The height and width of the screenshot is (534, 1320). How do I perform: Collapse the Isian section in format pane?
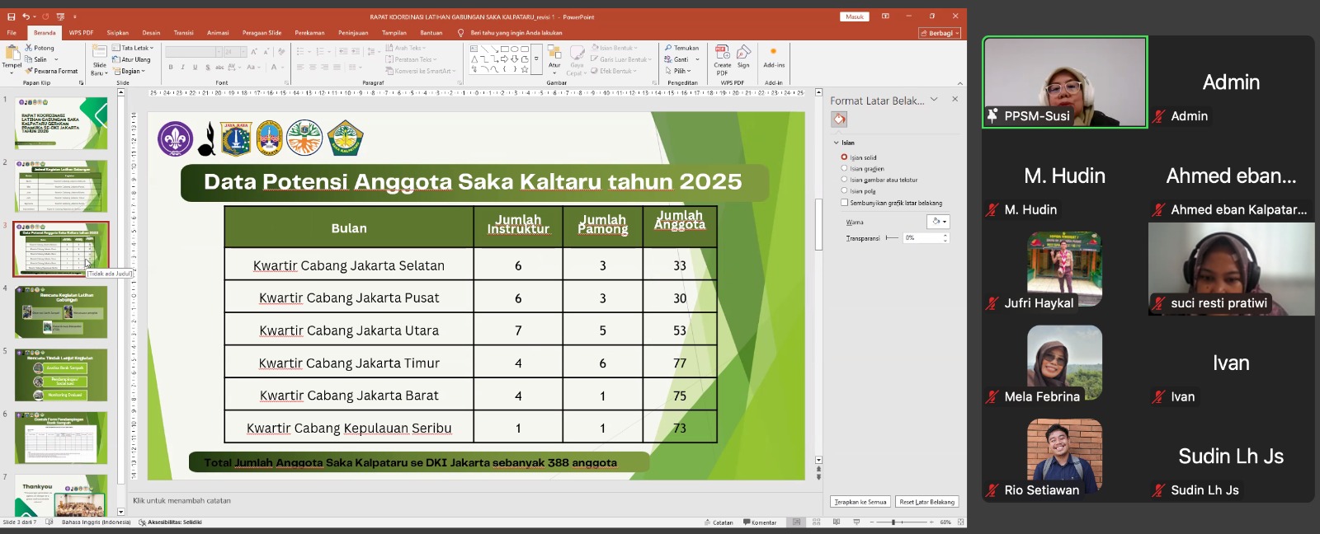pyautogui.click(x=836, y=143)
